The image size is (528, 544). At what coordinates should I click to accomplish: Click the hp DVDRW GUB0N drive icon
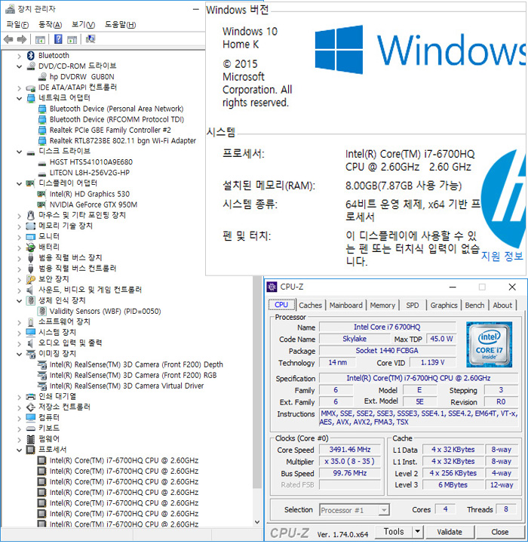(x=42, y=77)
